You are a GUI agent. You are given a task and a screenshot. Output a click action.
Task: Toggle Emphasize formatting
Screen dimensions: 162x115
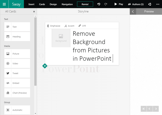coord(54,26)
